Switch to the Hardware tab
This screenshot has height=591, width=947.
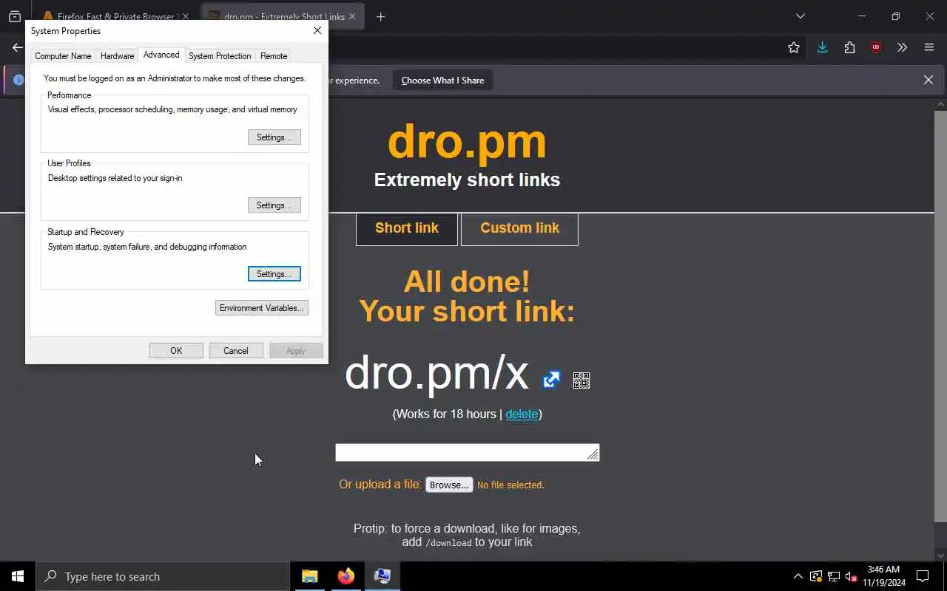pos(118,56)
